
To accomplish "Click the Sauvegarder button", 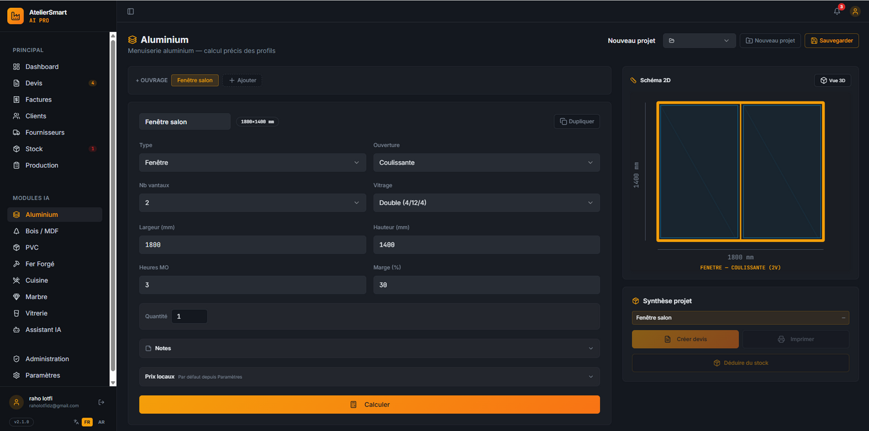I will point(831,40).
